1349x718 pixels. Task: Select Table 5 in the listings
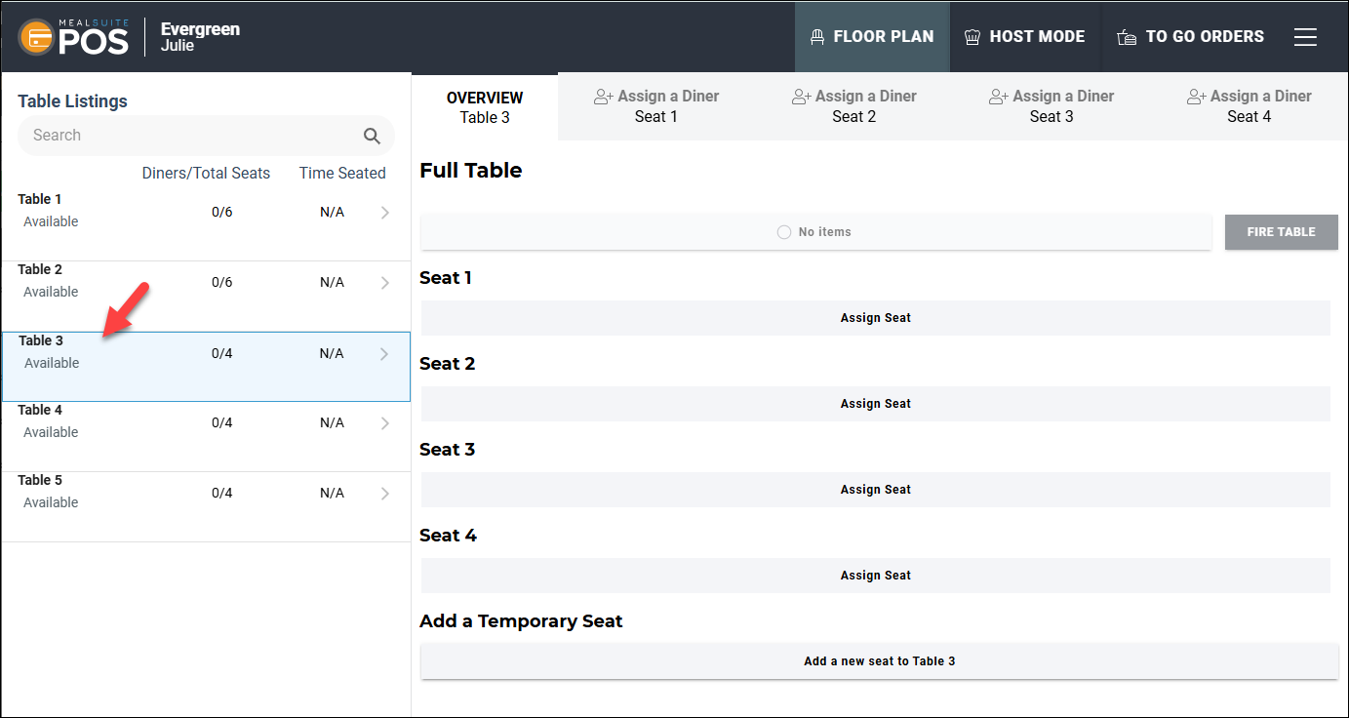[x=206, y=507]
